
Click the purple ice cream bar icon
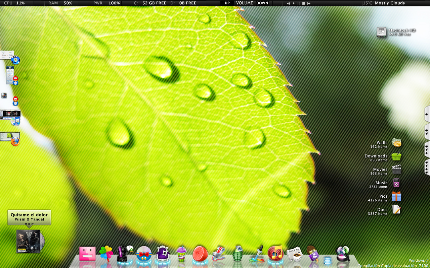313,254
